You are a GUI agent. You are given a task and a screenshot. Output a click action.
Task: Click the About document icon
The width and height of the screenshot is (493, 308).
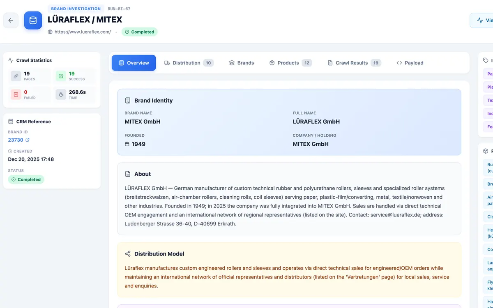coord(128,174)
